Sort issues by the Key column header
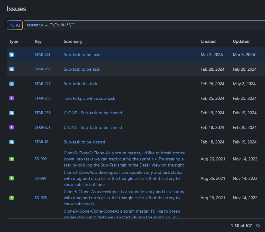This screenshot has height=232, width=265. pos(38,41)
